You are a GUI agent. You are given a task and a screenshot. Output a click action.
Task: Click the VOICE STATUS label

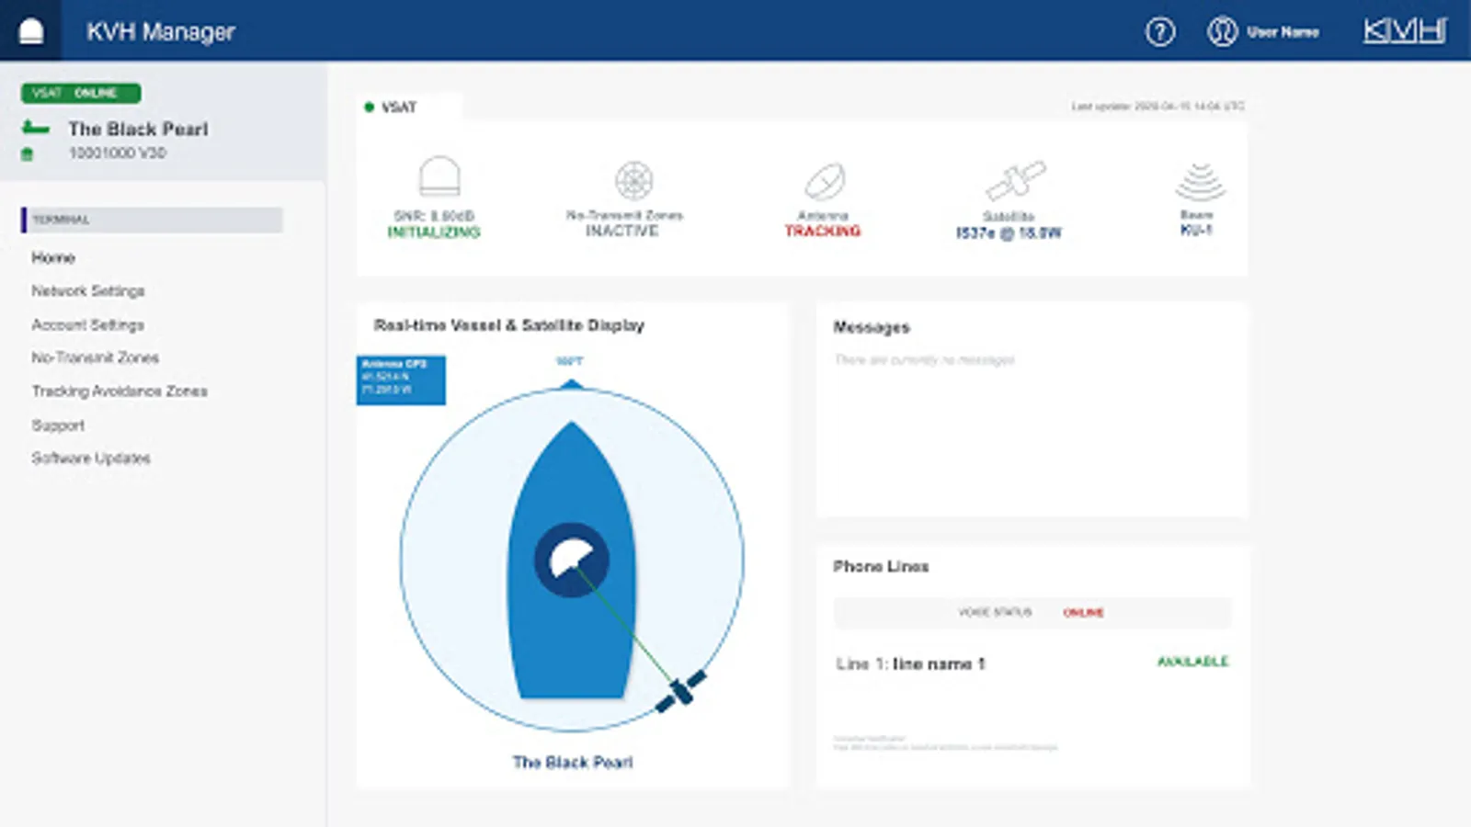(x=995, y=612)
